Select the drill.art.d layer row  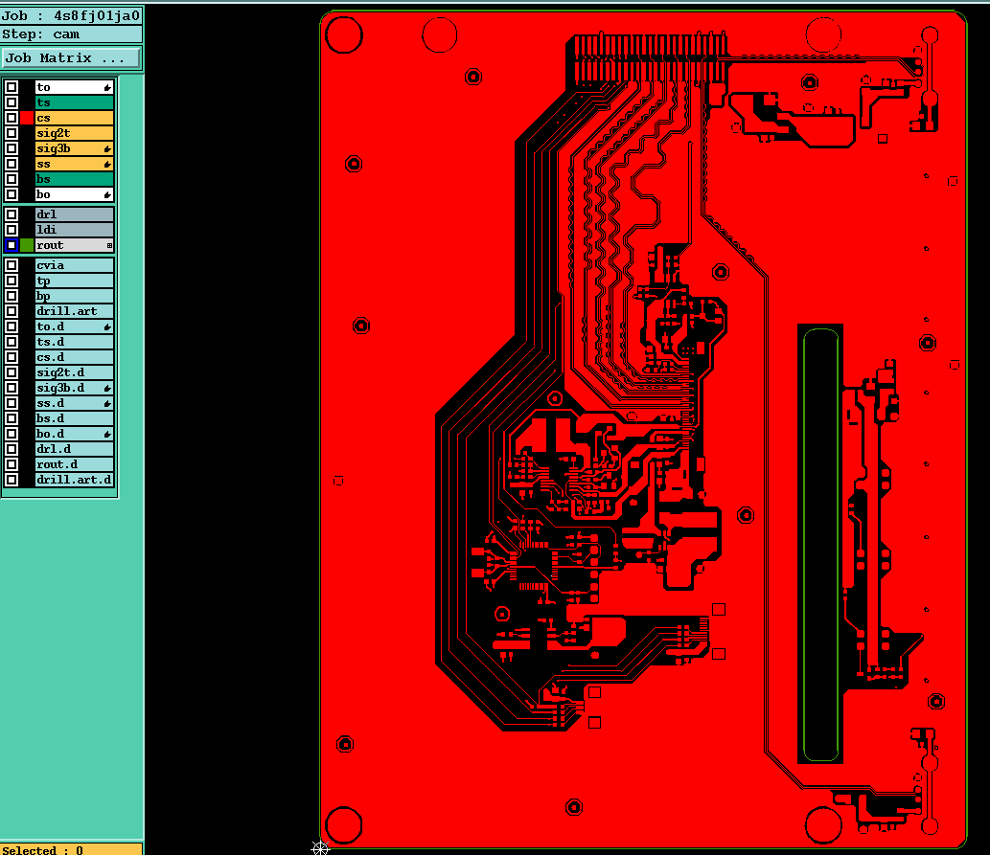(x=75, y=480)
